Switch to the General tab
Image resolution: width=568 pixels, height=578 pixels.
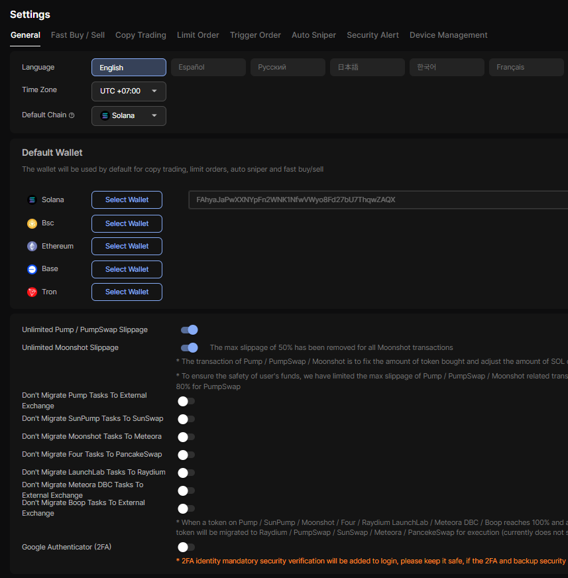pos(25,35)
